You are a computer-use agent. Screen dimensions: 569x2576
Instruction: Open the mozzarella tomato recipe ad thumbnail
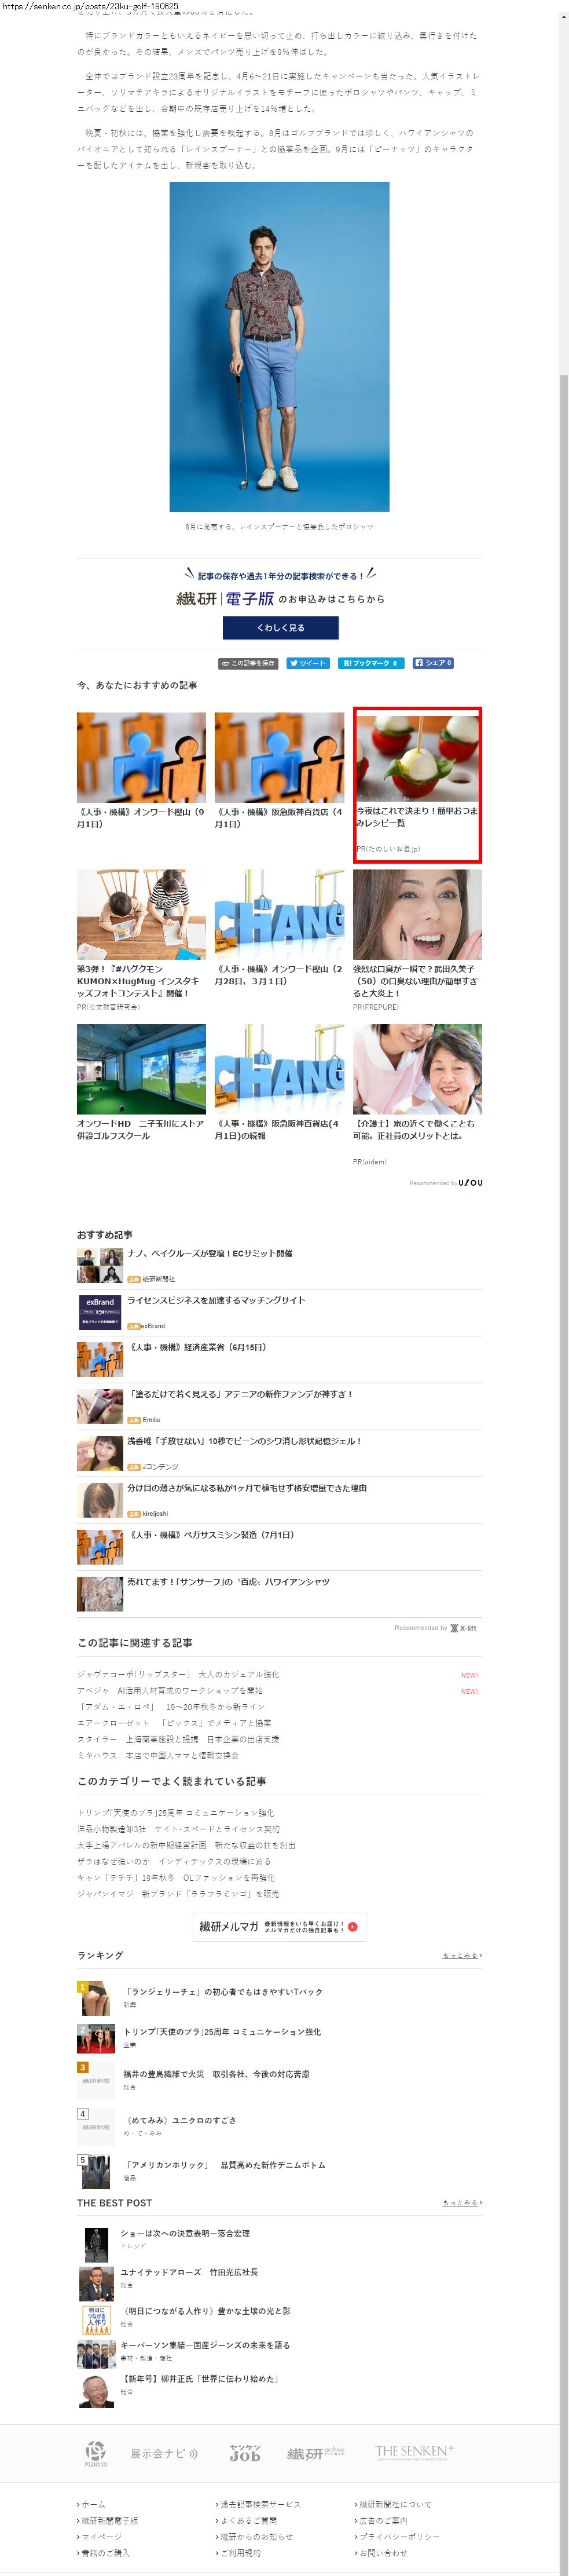click(x=417, y=757)
